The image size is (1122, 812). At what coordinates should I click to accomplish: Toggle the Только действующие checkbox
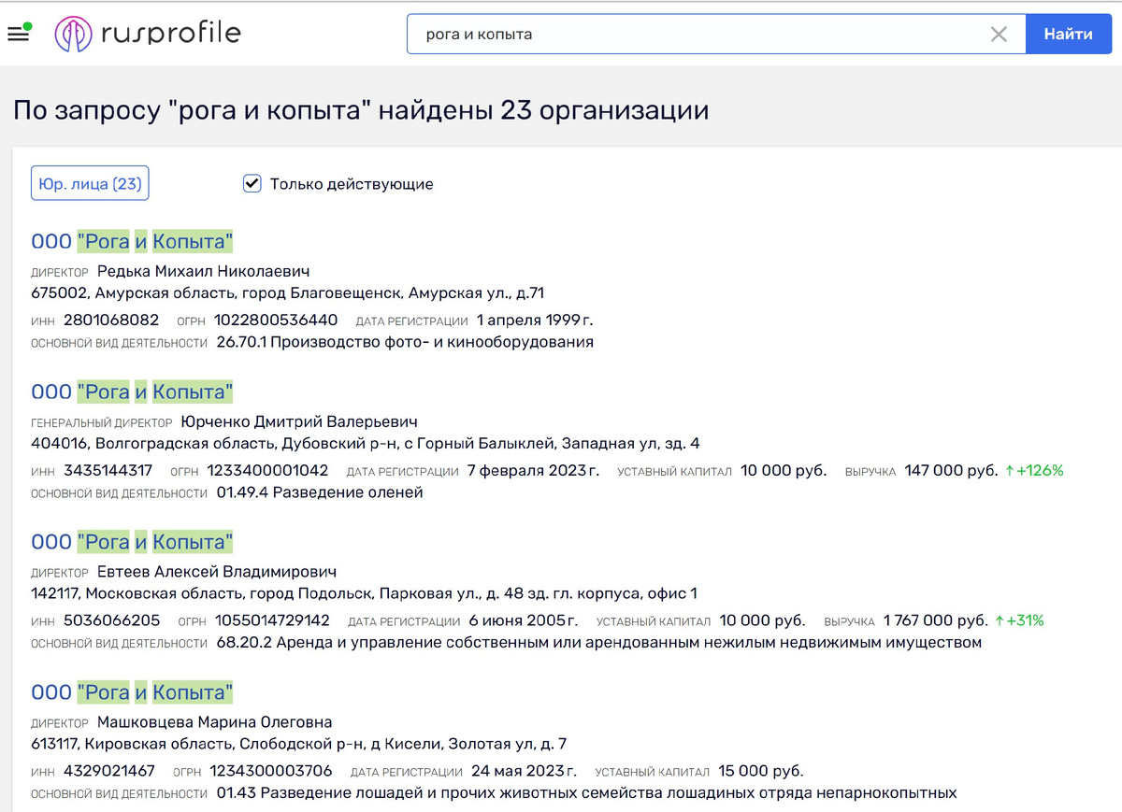pos(252,183)
